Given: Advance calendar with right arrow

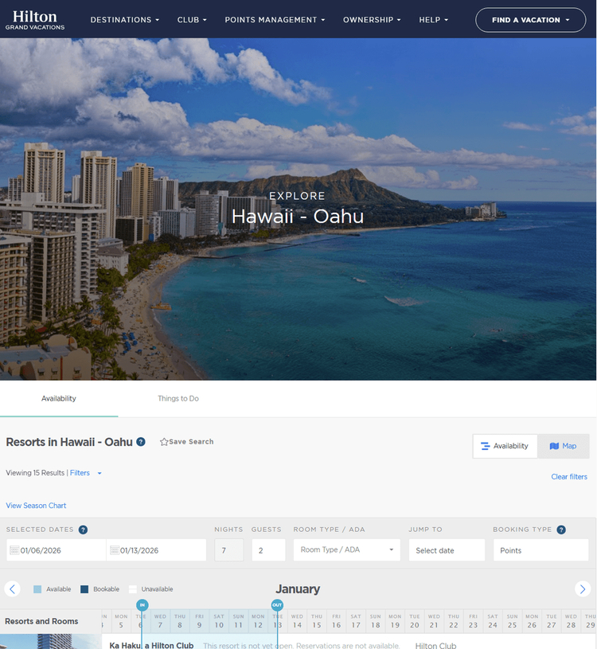Looking at the screenshot, I should [583, 589].
